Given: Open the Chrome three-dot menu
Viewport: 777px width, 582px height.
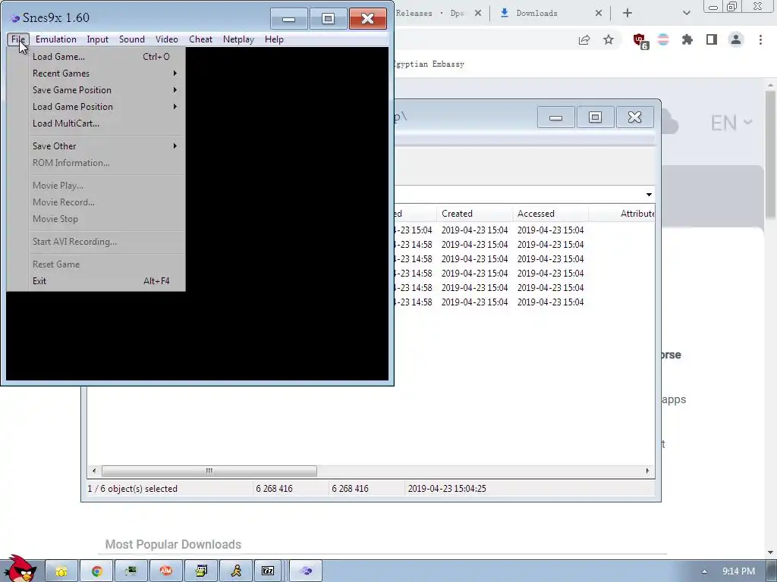Looking at the screenshot, I should pos(760,40).
